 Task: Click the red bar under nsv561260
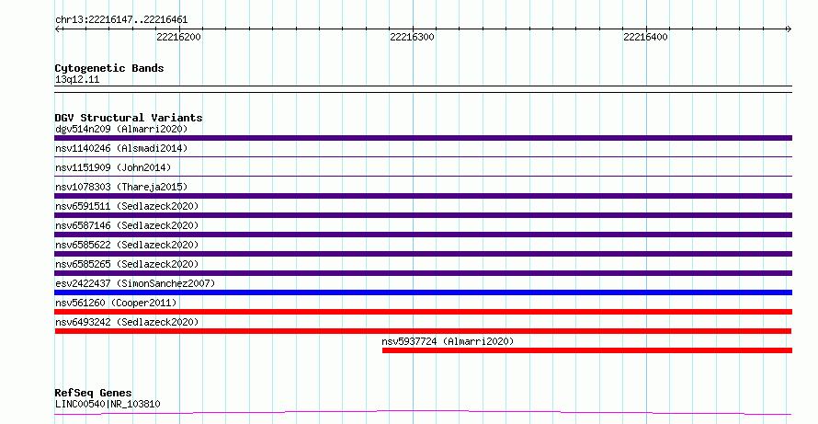coord(423,312)
